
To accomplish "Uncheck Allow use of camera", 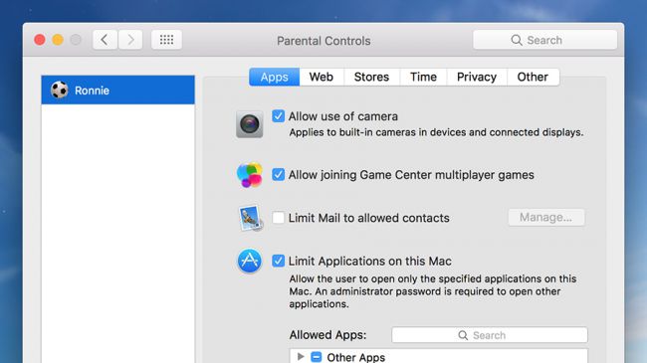I will [x=278, y=116].
